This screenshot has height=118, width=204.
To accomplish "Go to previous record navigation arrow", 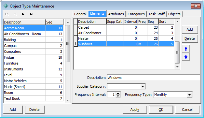I will point(15,14).
